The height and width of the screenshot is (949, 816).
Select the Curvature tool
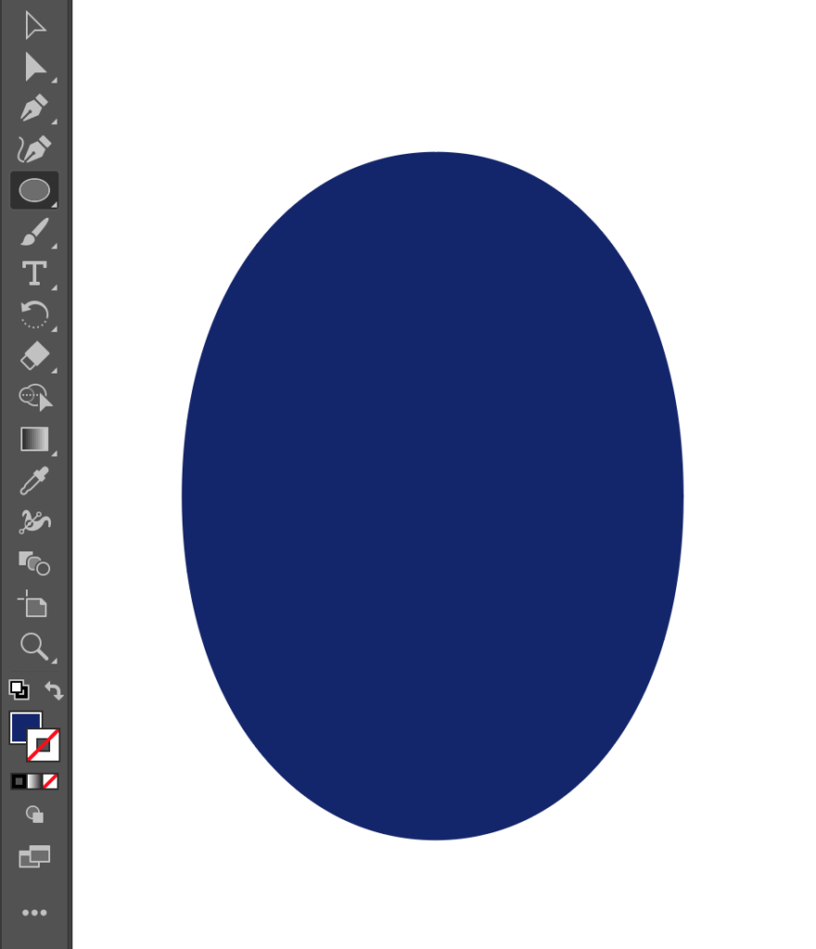pyautogui.click(x=34, y=149)
